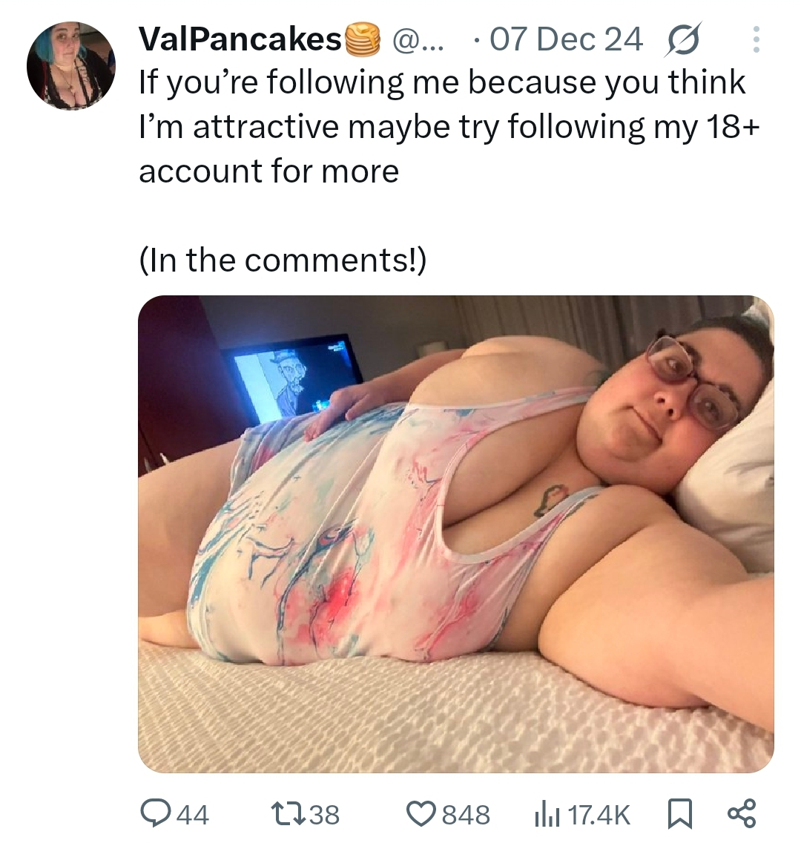This screenshot has width=801, height=843.
Task: Click the Grok slashed-circle icon
Action: 683,39
